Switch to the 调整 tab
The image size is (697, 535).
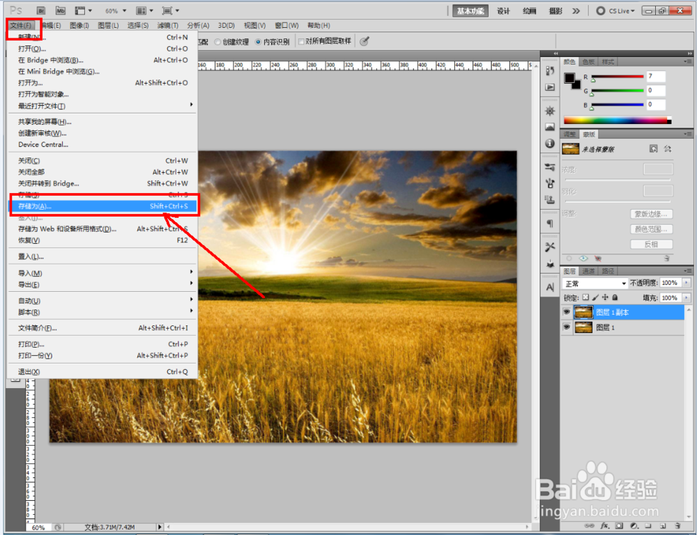pos(569,134)
